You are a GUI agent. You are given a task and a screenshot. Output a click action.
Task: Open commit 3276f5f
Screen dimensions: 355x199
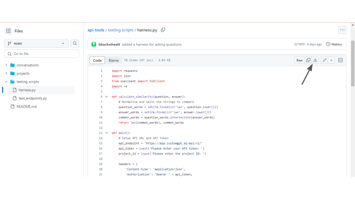point(299,45)
